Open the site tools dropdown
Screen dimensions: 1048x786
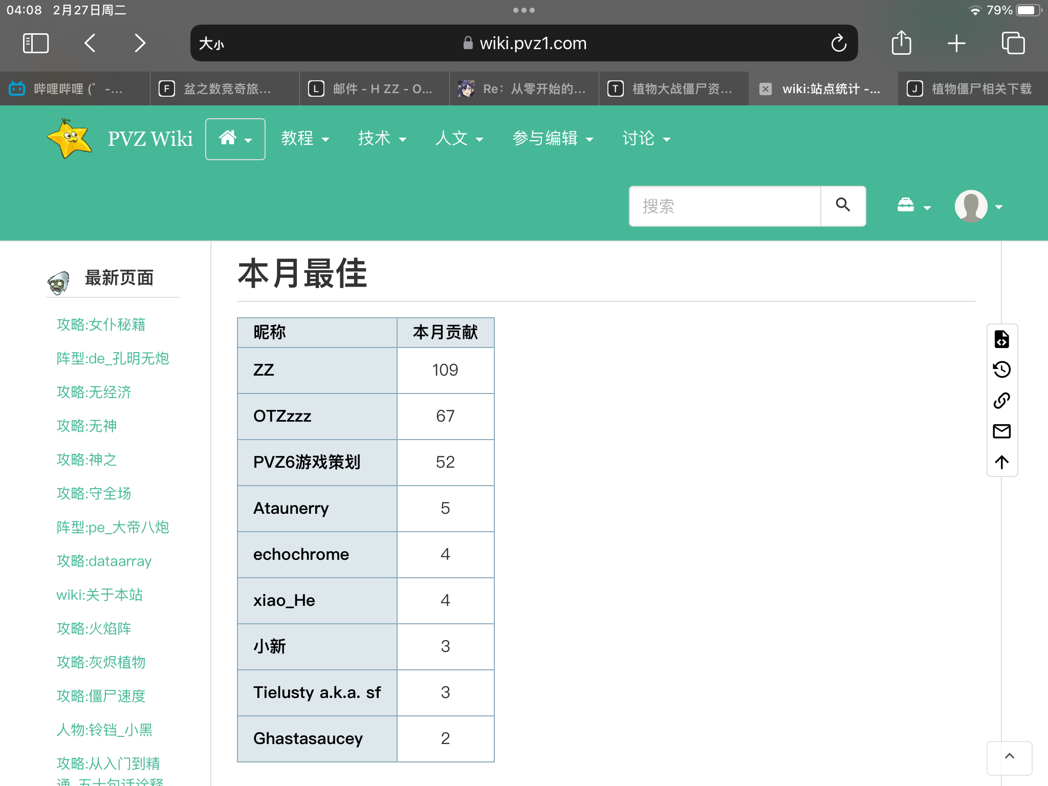[913, 206]
